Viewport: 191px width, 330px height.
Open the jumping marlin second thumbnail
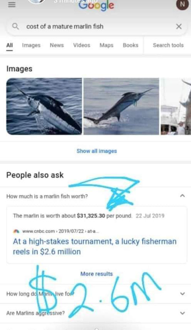[121, 106]
